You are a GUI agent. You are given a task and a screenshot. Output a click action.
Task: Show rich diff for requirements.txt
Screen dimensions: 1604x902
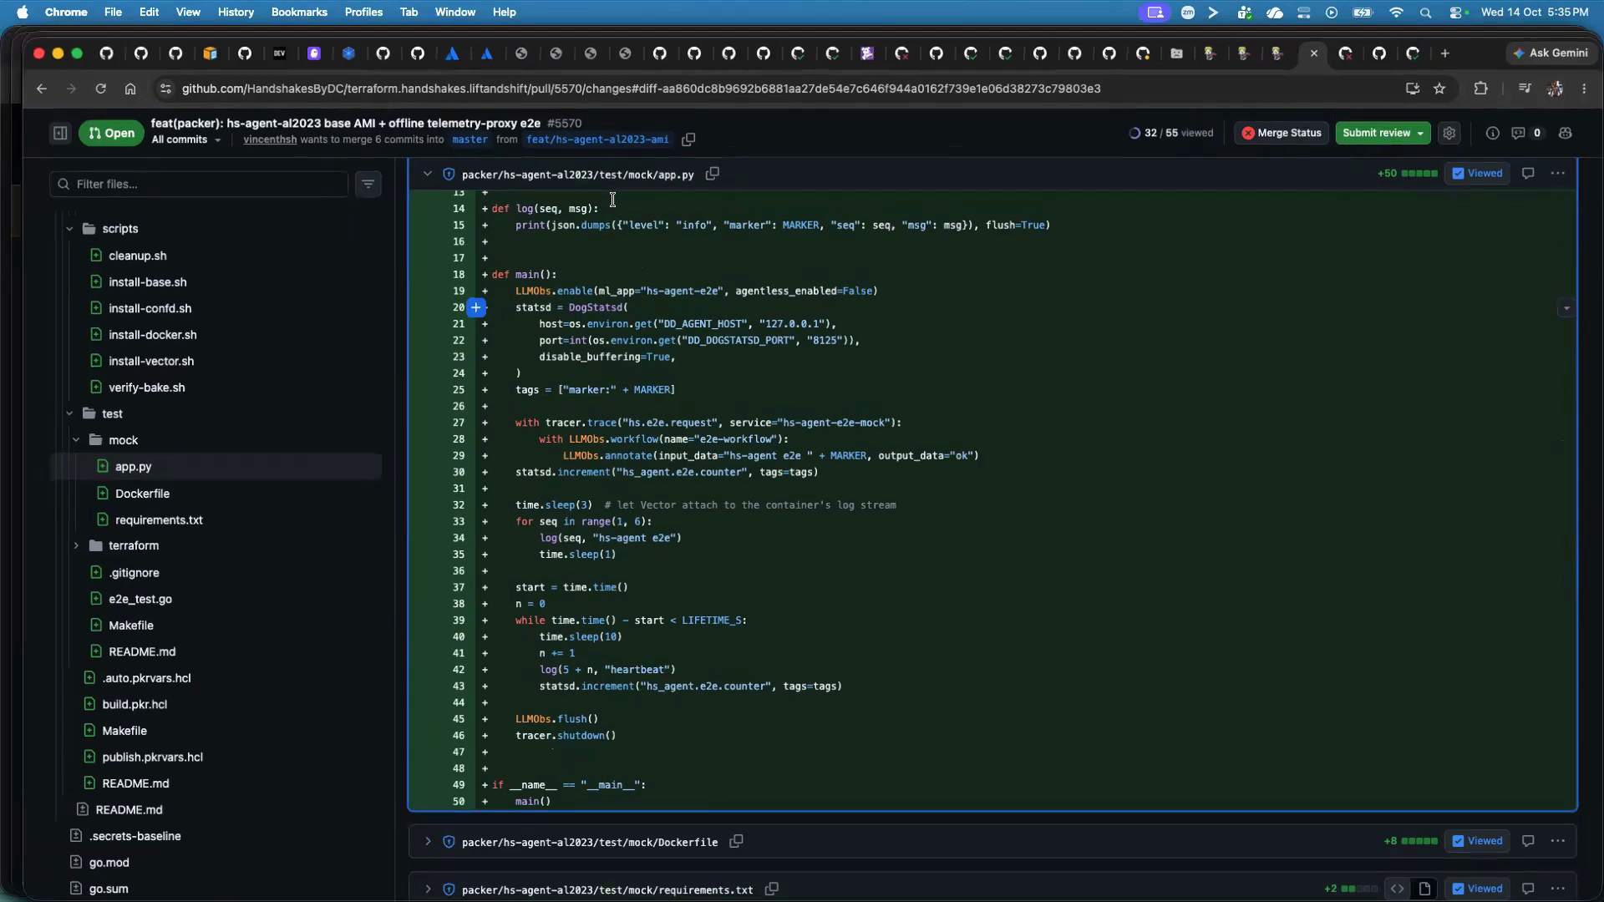click(x=1424, y=889)
